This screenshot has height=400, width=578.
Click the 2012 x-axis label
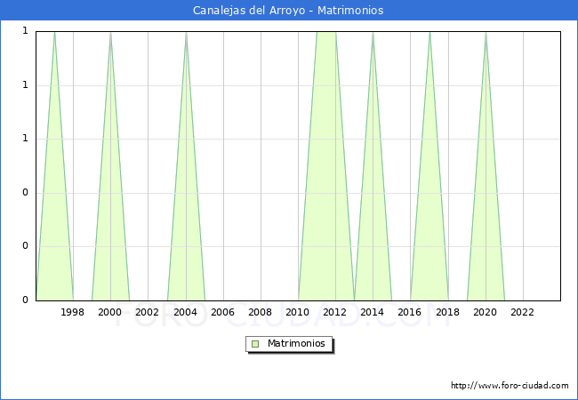pos(334,312)
